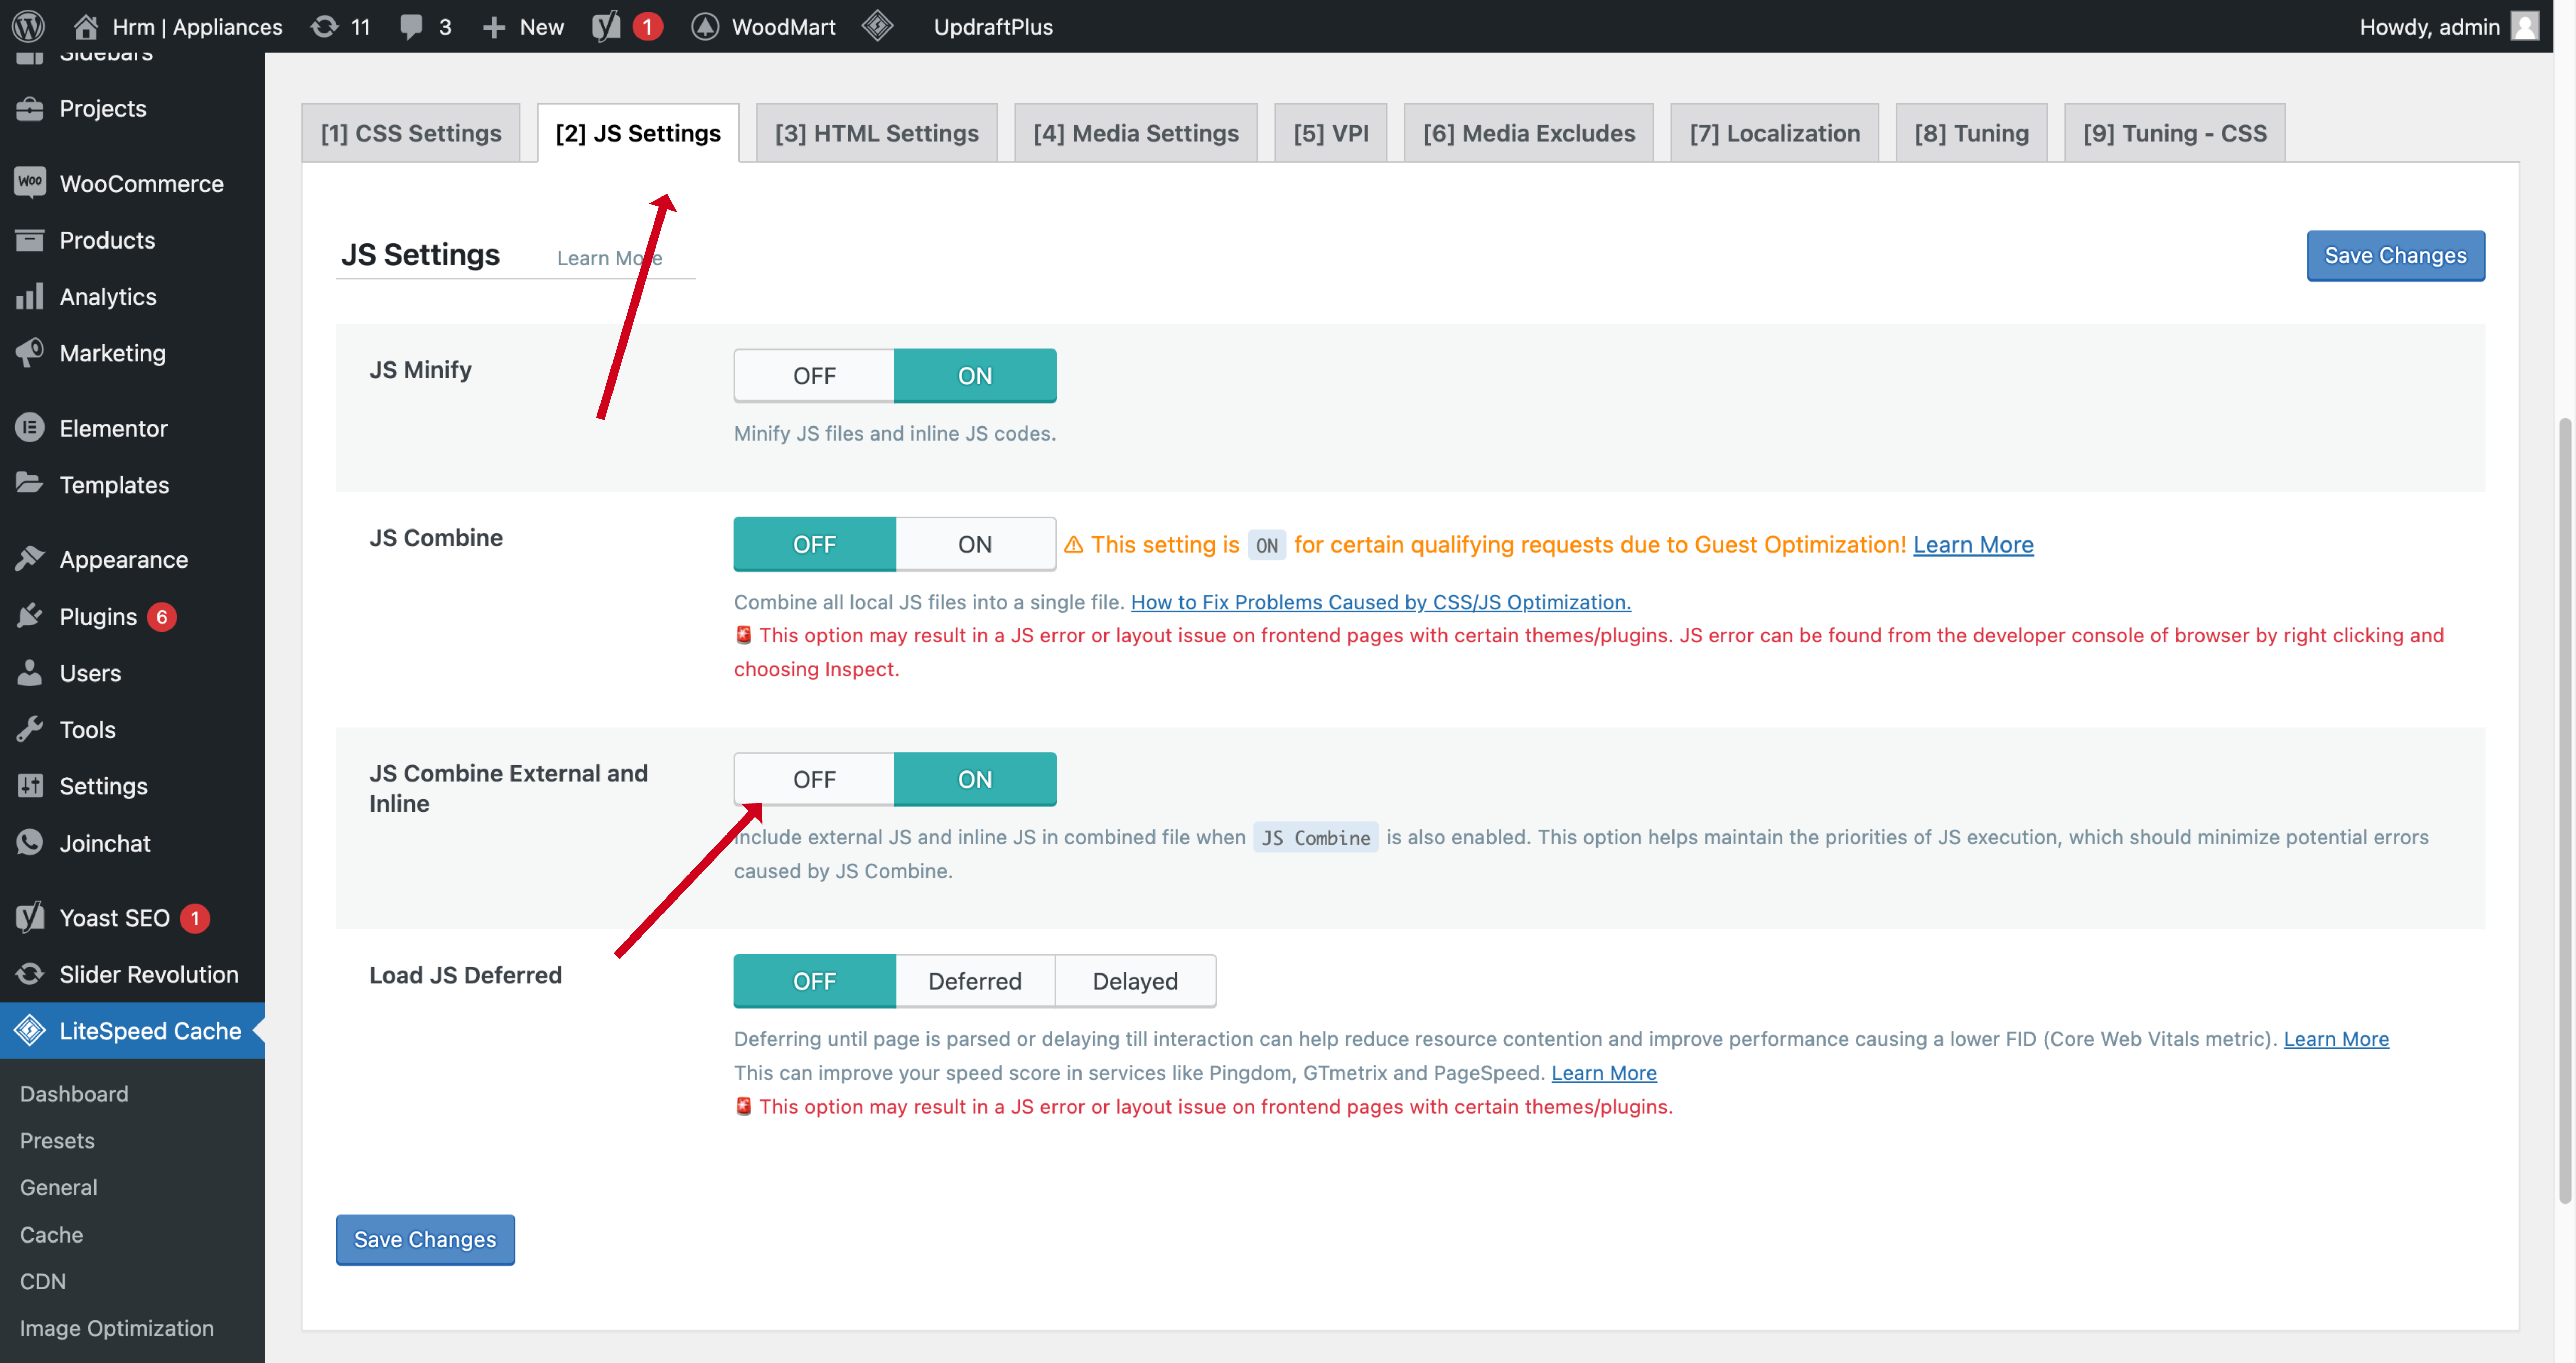Switch to [1] CSS Settings tab

[411, 133]
